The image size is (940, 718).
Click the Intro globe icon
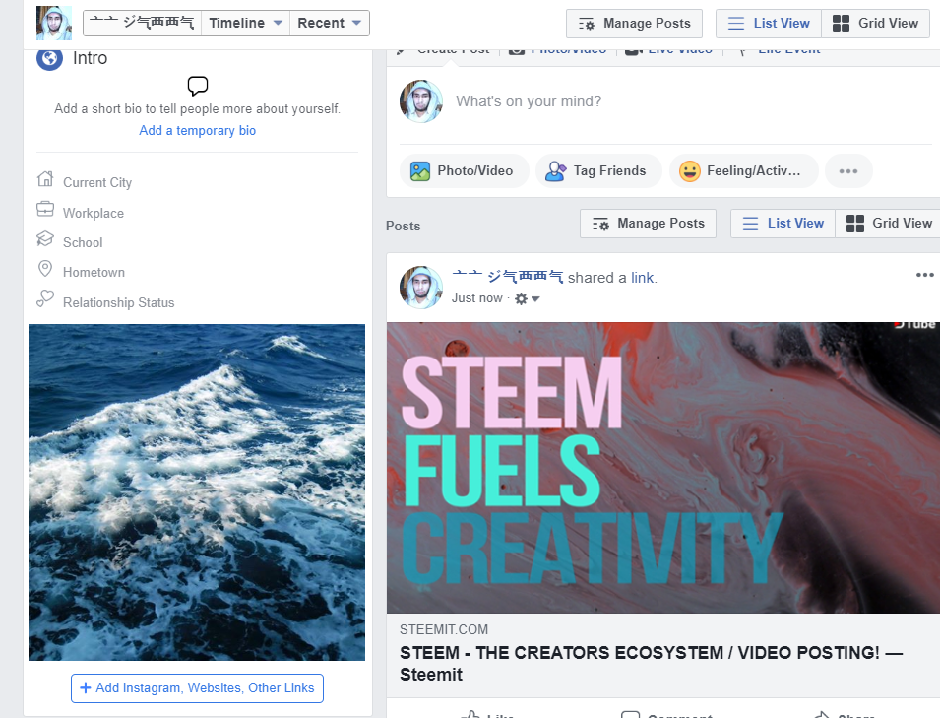[x=50, y=58]
